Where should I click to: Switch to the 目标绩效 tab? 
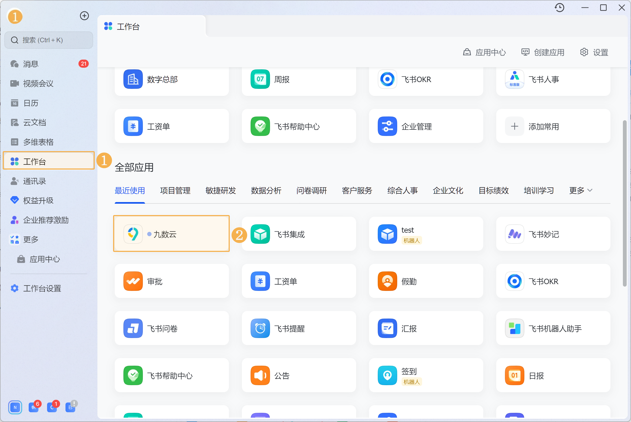(x=494, y=190)
